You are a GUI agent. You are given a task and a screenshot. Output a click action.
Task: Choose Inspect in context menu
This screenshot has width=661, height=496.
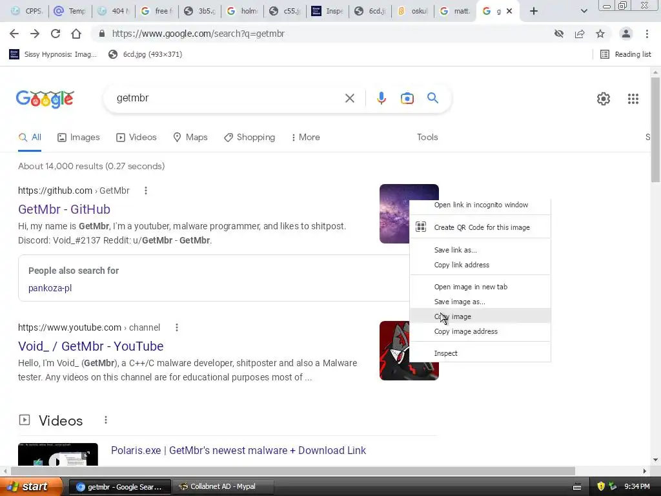[480, 353]
